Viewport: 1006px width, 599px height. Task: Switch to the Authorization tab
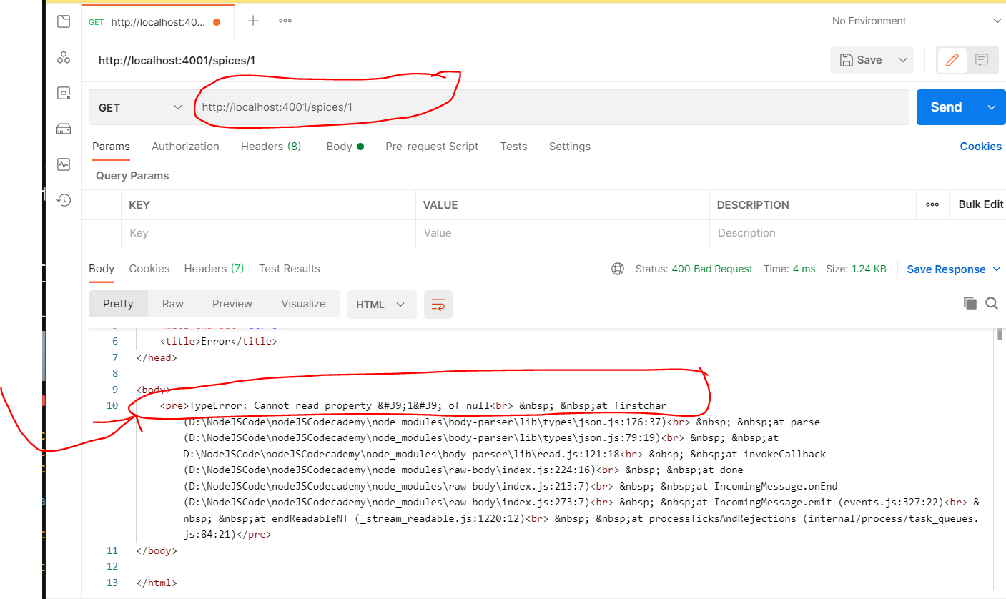(185, 147)
